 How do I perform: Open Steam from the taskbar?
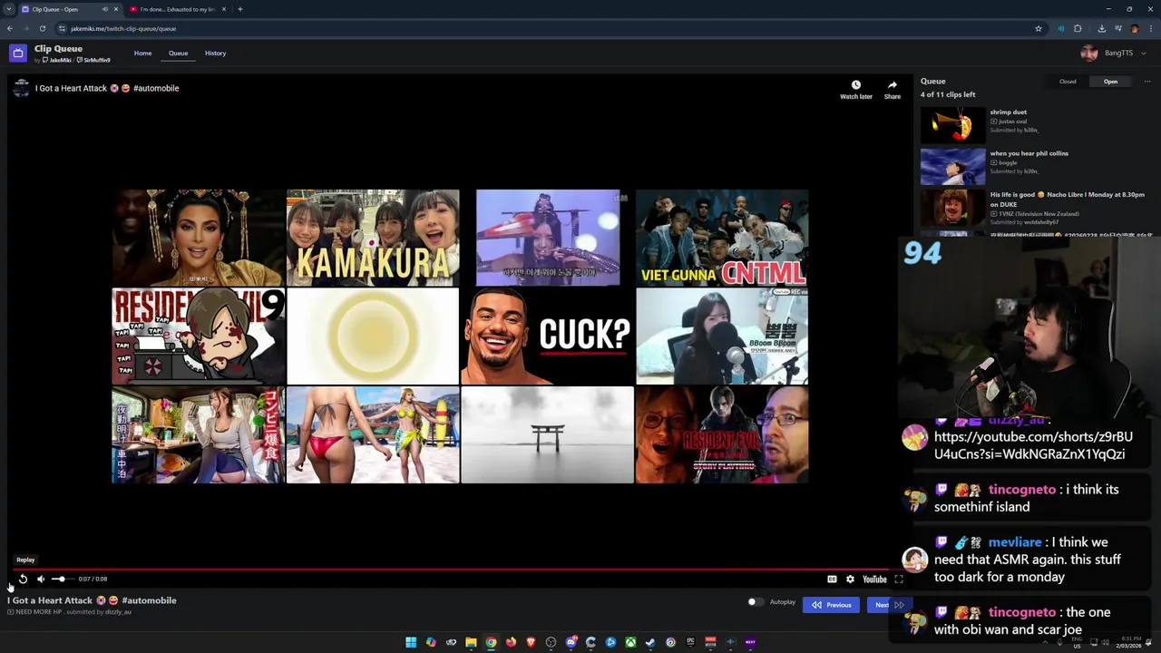[x=650, y=642]
